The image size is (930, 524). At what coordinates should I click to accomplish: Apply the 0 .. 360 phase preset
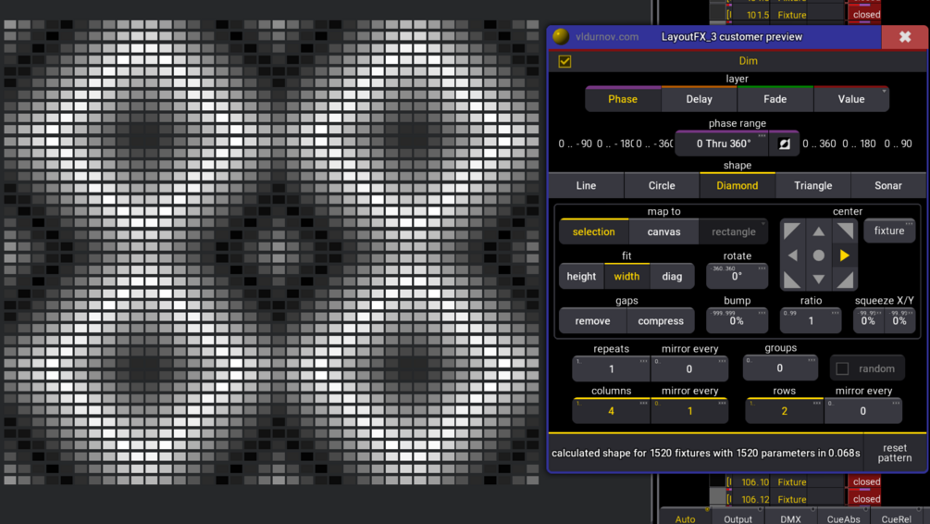pos(819,143)
